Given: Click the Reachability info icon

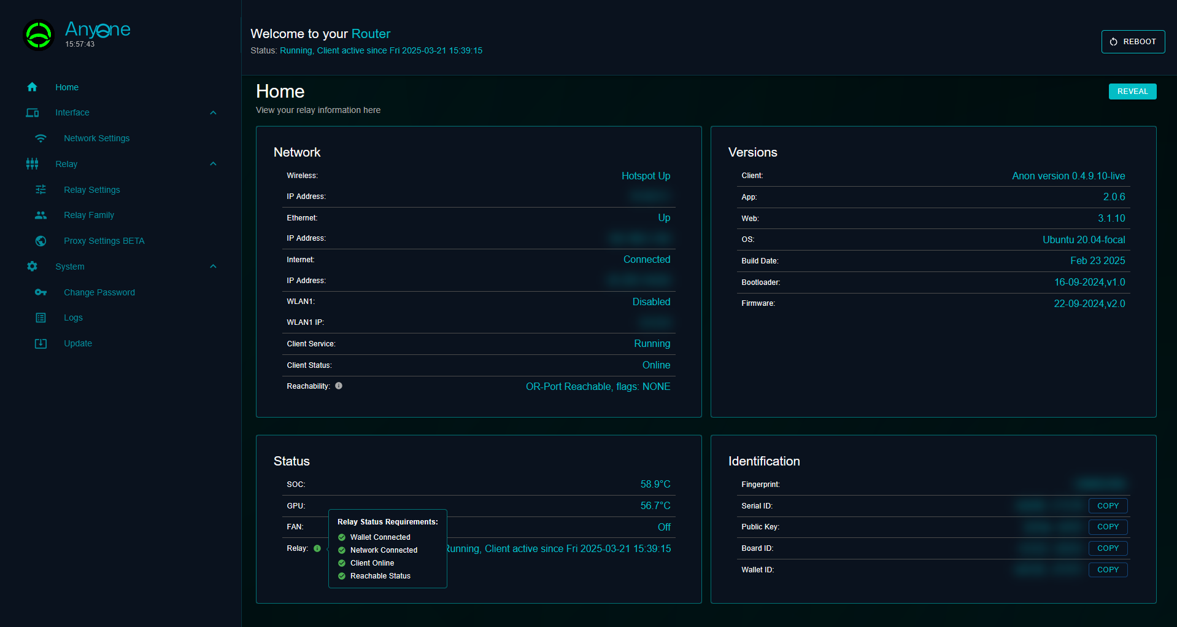Looking at the screenshot, I should [x=339, y=386].
